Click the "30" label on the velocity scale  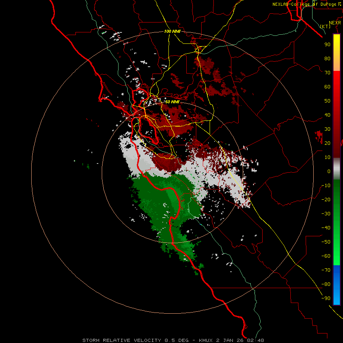pos(327,129)
